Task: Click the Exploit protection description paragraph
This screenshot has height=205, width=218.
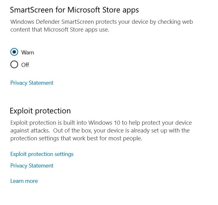Action: pos(101,130)
